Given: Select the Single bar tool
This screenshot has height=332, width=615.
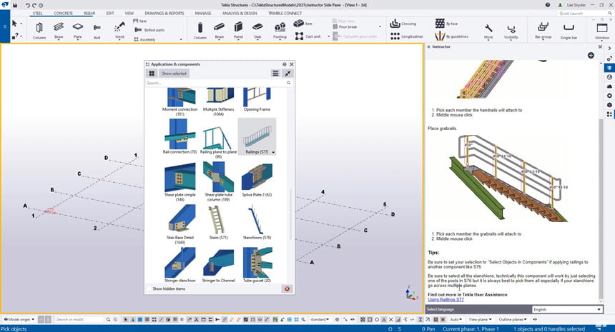Looking at the screenshot, I should [x=569, y=30].
